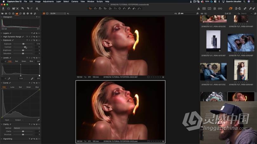Click the Import images icon

3,9
